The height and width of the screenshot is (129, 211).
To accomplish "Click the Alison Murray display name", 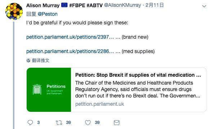I will click(x=43, y=5).
